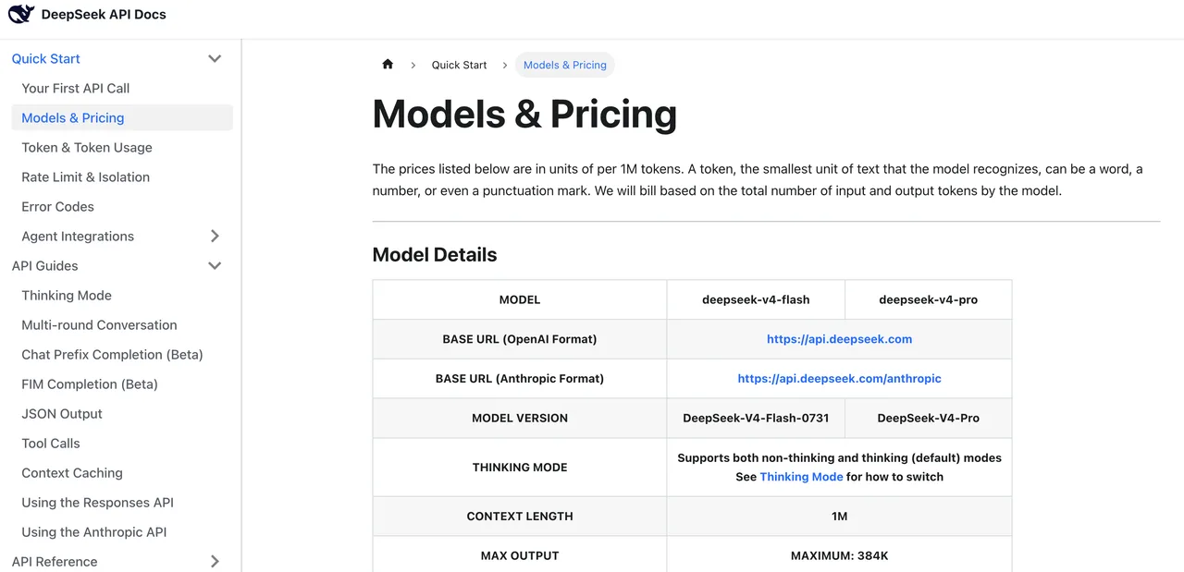The image size is (1184, 572).
Task: Open Token & Token Usage page
Action: 87,148
